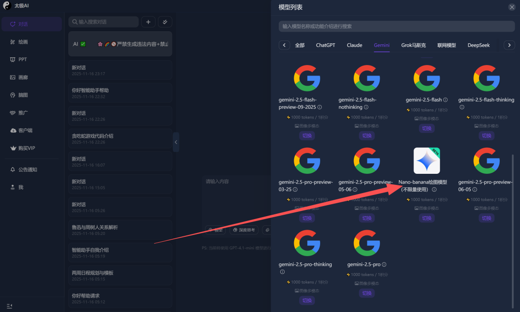Close the 模型列表 panel

pyautogui.click(x=512, y=7)
